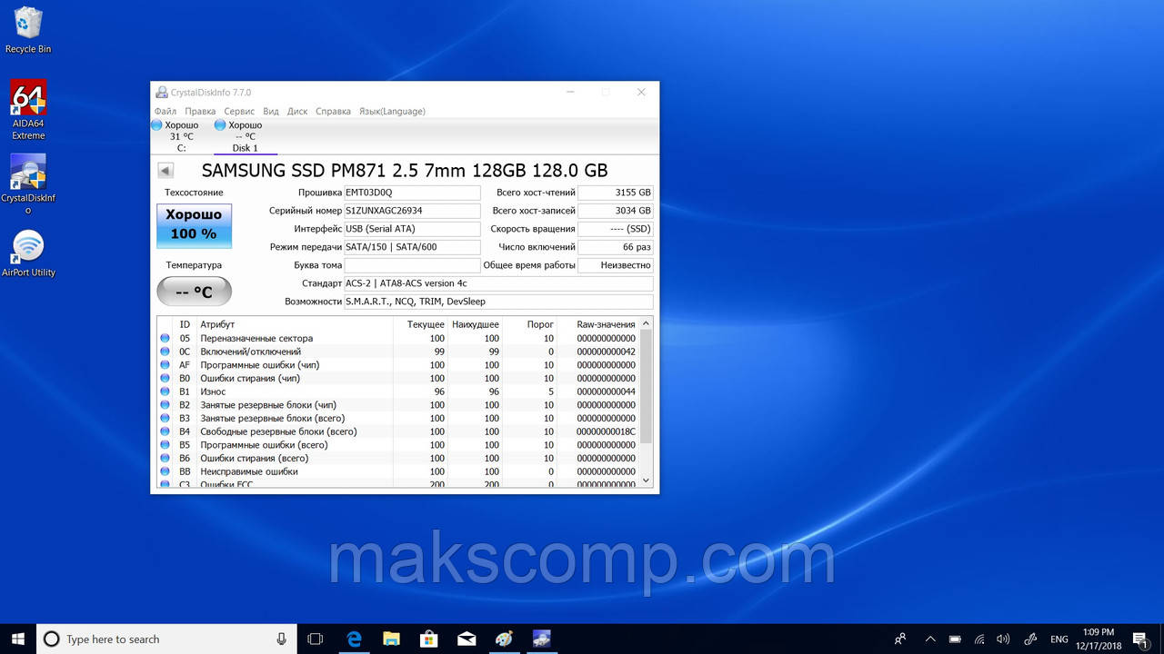Click the Возможности field S.M.A.R.T., NCQ, TRIM
The height and width of the screenshot is (654, 1164).
(x=498, y=302)
